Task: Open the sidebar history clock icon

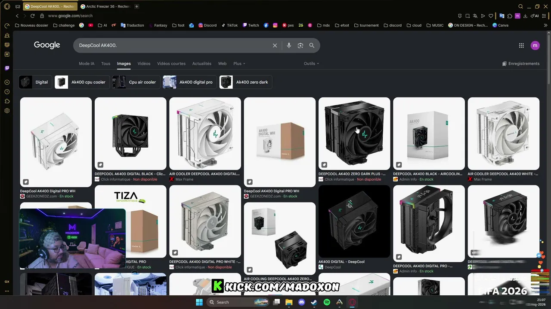Action: click(x=7, y=92)
